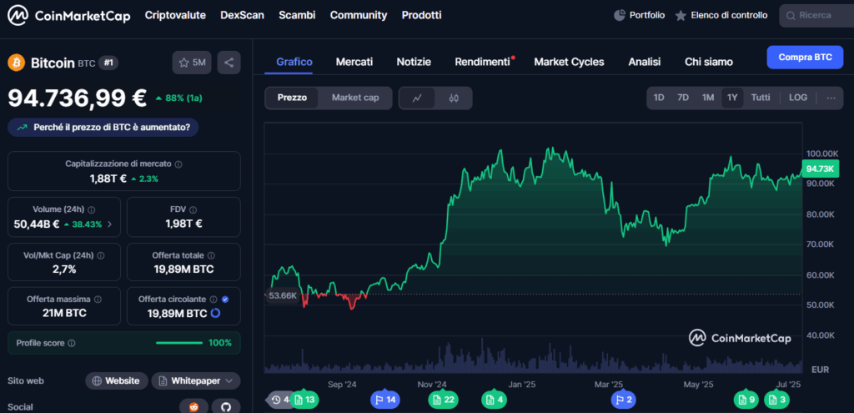Open the chart more options ellipsis
This screenshot has width=854, height=413.
(x=831, y=98)
